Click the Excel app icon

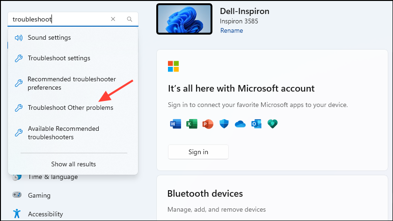coord(192,124)
